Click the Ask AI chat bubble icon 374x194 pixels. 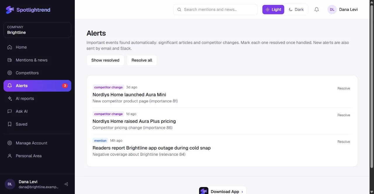click(10, 111)
